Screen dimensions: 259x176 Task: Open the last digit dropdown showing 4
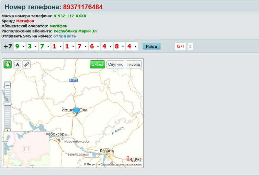click(132, 46)
